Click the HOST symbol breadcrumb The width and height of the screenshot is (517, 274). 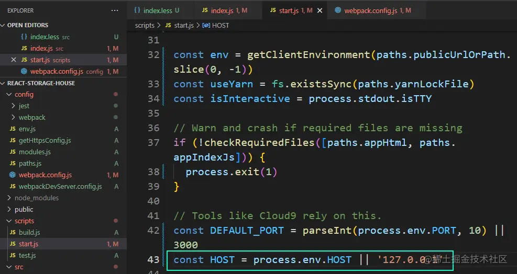click(216, 25)
